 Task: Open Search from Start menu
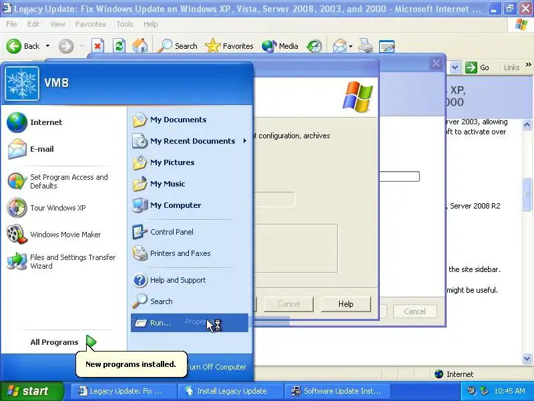[190, 301]
